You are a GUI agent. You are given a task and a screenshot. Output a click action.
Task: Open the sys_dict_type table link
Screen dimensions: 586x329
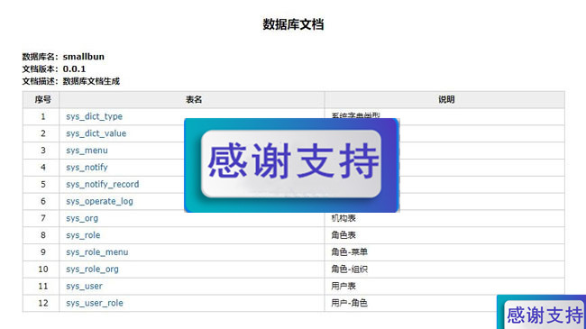coord(94,116)
